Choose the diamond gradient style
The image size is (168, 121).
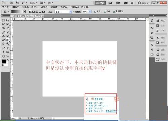pyautogui.click(x=43, y=12)
